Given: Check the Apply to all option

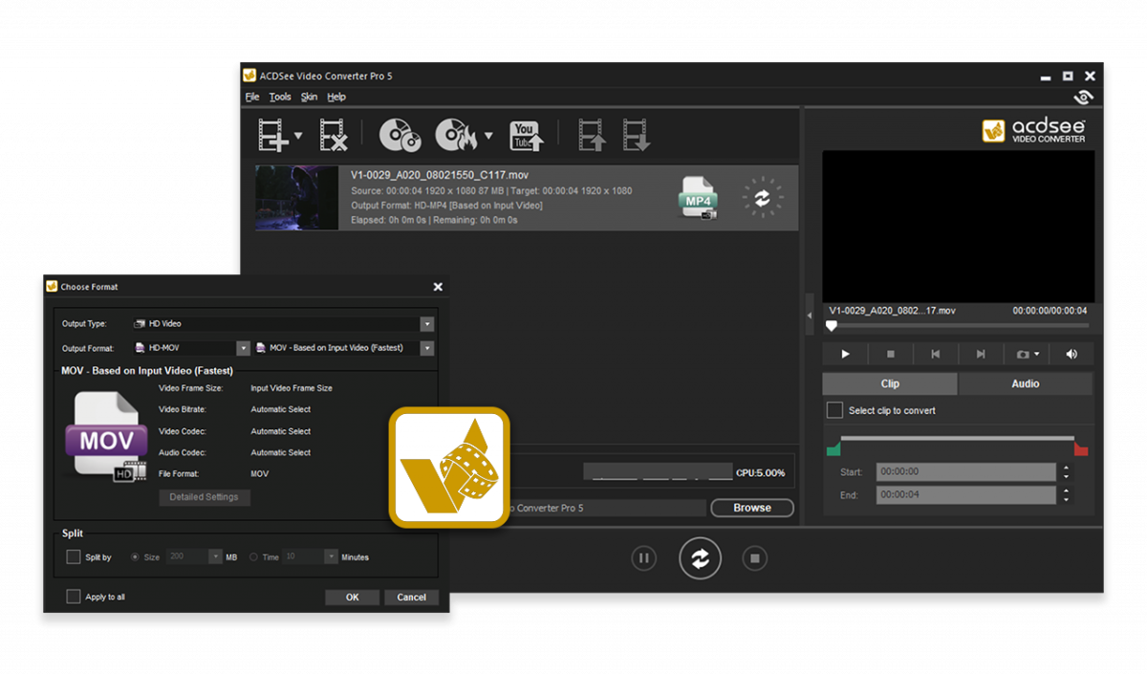Looking at the screenshot, I should 74,597.
